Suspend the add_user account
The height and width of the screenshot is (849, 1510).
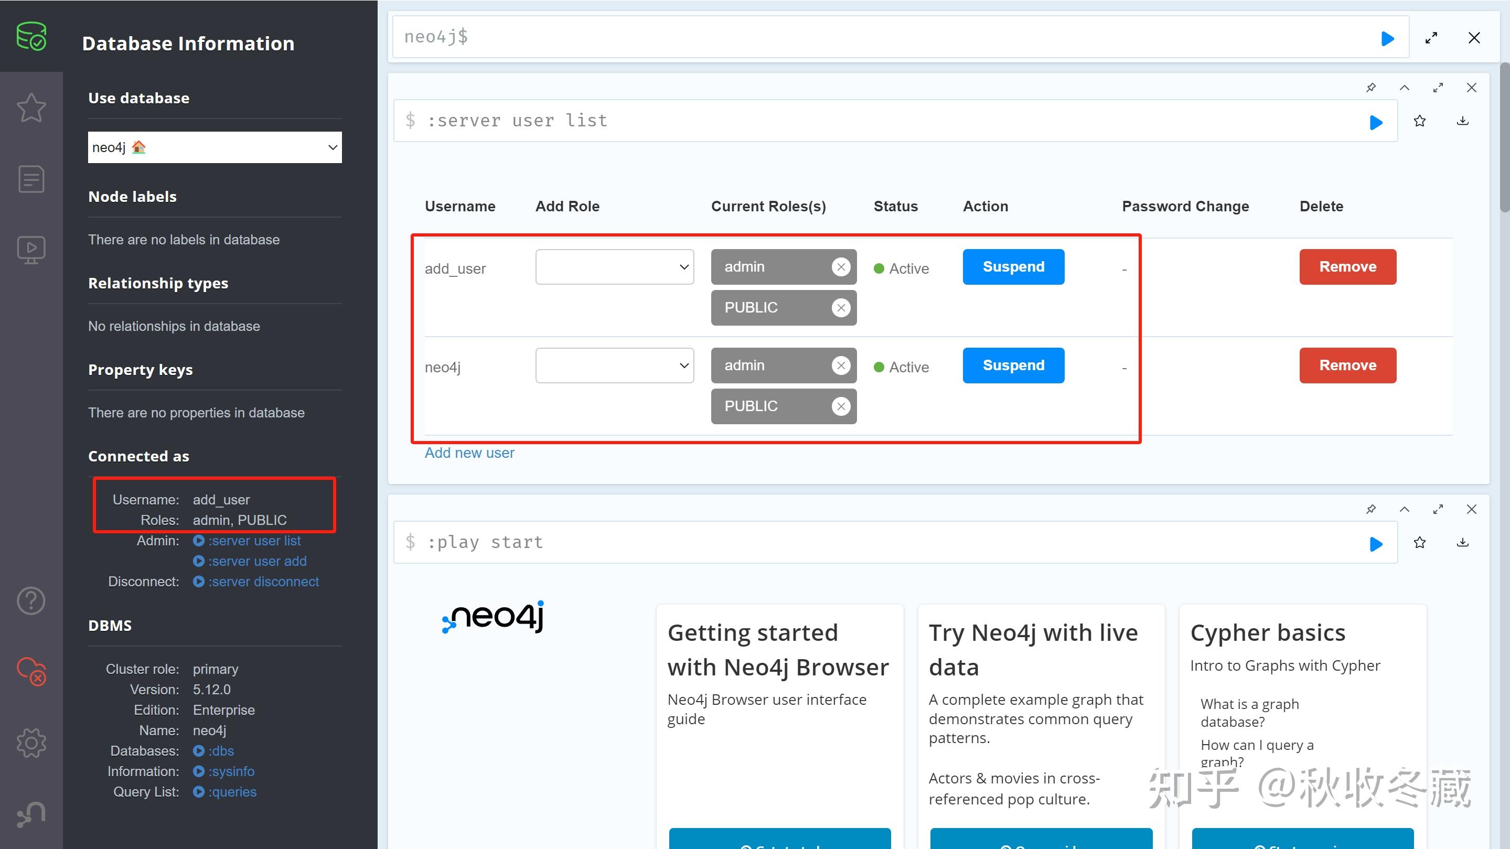(1013, 266)
